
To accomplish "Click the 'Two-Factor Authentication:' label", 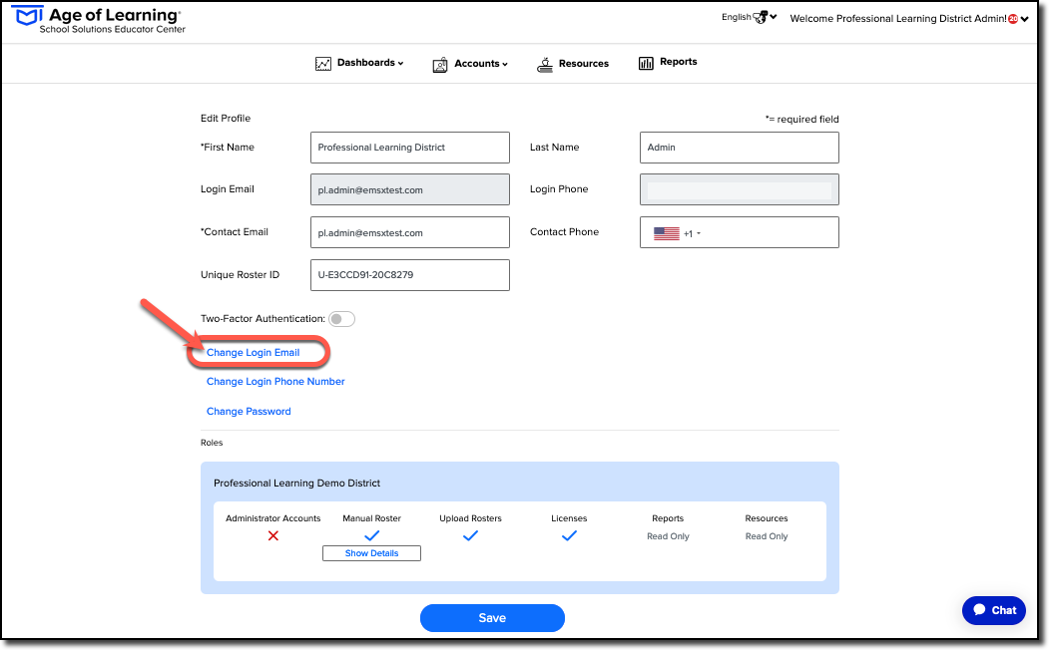I will pyautogui.click(x=262, y=319).
